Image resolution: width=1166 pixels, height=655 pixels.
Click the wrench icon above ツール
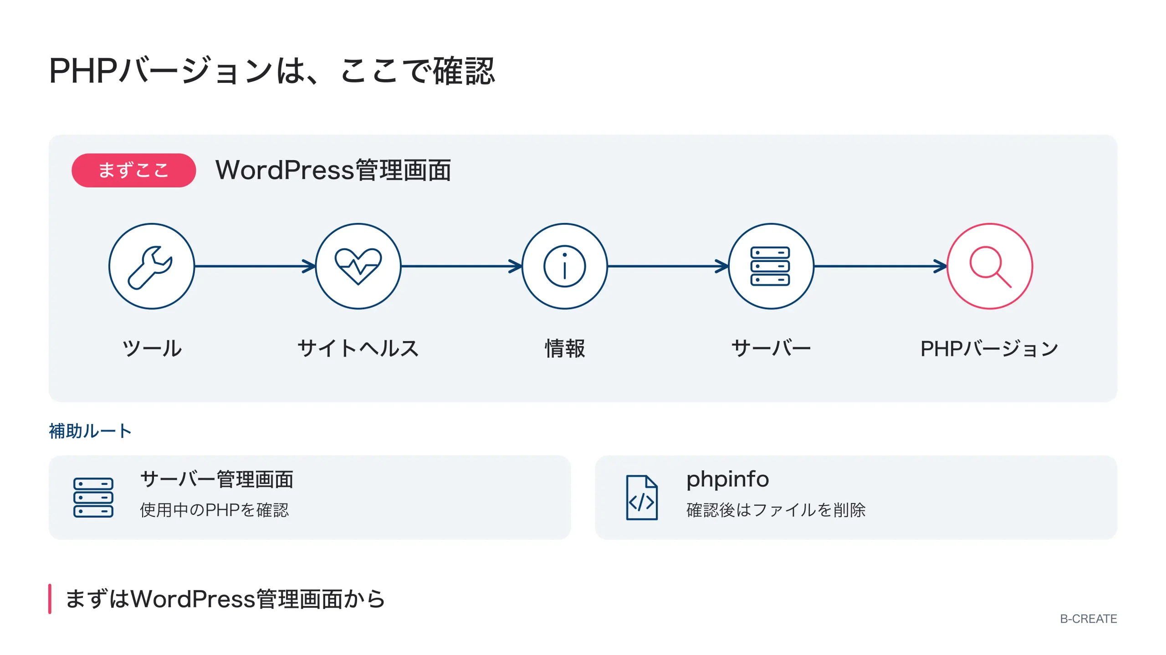[152, 266]
